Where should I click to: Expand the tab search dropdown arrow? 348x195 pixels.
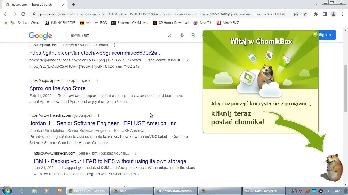(x=316, y=5)
